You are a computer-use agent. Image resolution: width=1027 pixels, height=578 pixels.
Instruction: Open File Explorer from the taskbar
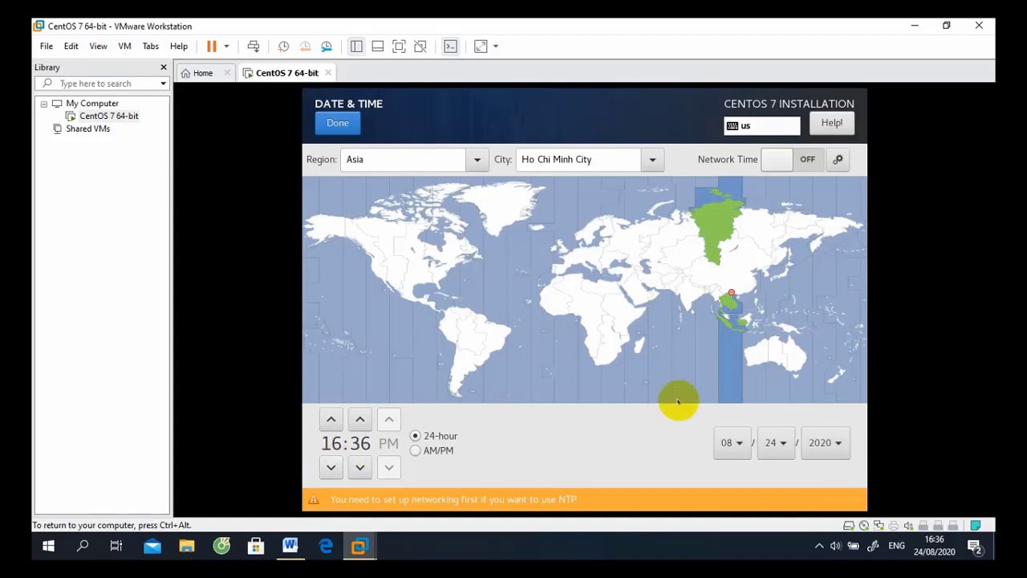[187, 547]
